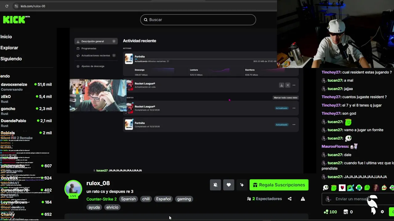Viewport: 394px width, 221px height.
Task: Select Actualizaciones recientes in downloads panel
Action: (96, 56)
